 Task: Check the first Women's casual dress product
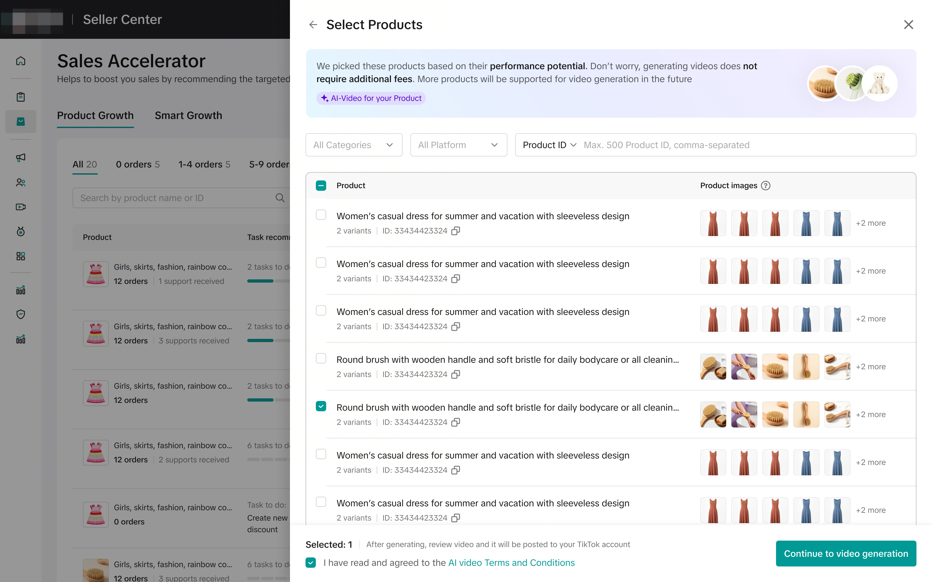[321, 215]
